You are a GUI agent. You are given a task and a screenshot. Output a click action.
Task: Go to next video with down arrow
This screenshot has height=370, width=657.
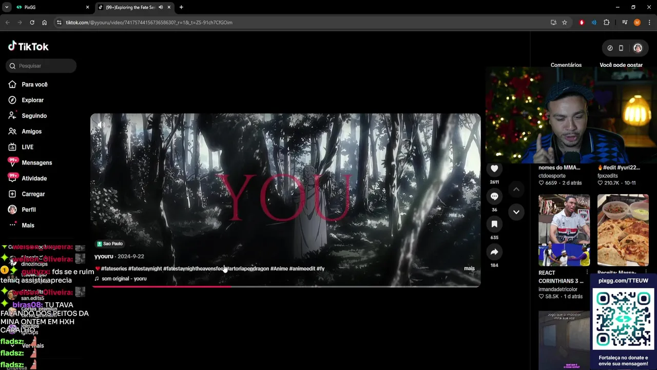pos(516,212)
